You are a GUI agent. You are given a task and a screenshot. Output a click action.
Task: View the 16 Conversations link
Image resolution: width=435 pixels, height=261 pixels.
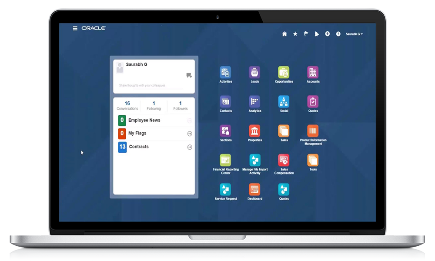click(x=127, y=105)
